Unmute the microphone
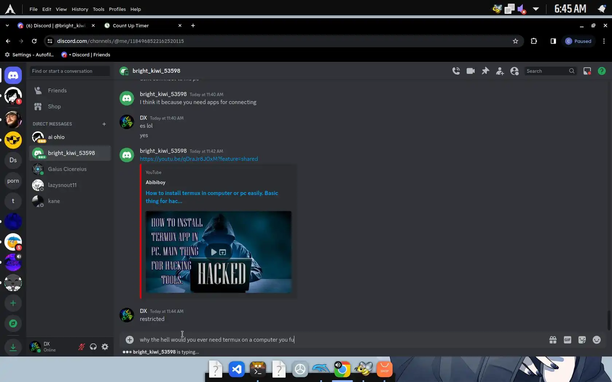Screen dimensions: 612x382 [x=82, y=347]
